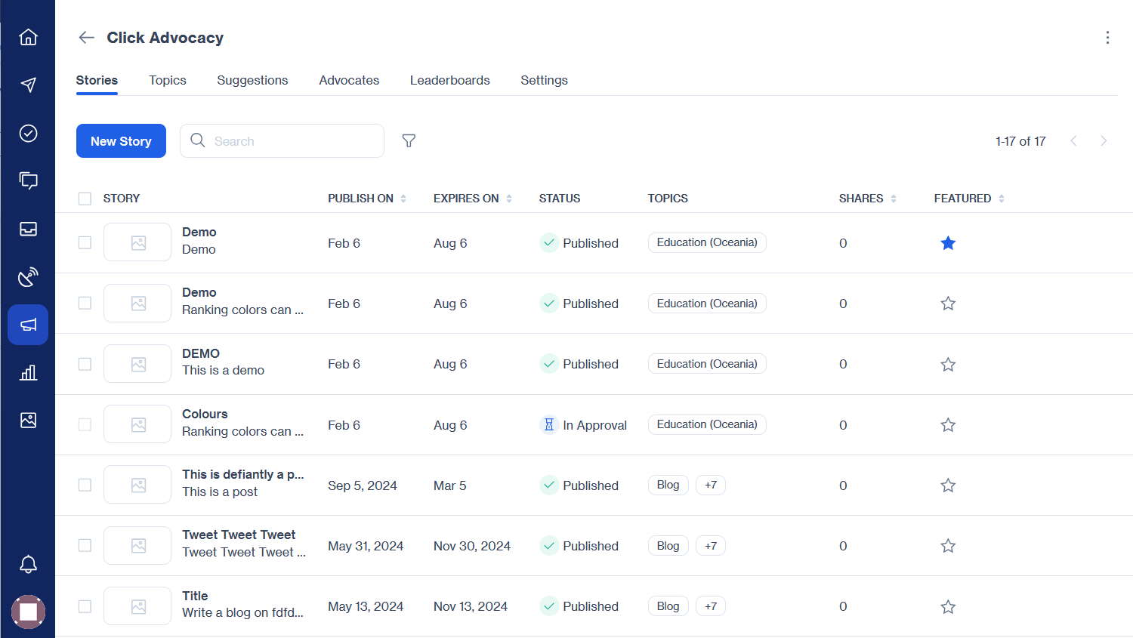Toggle the select-all stories checkbox
Viewport: 1133px width, 638px height.
pyautogui.click(x=85, y=199)
